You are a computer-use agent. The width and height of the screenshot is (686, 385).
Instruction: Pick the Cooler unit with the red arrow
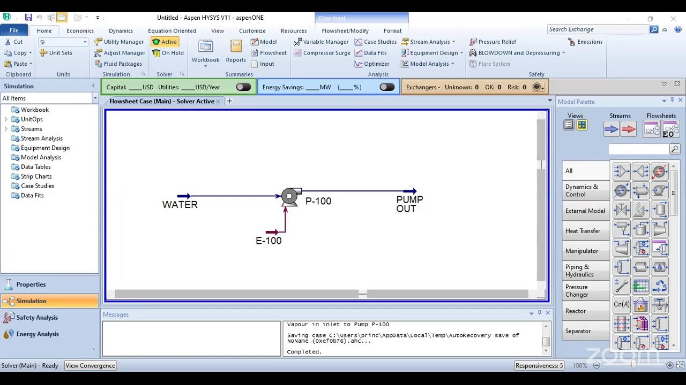tap(660, 171)
